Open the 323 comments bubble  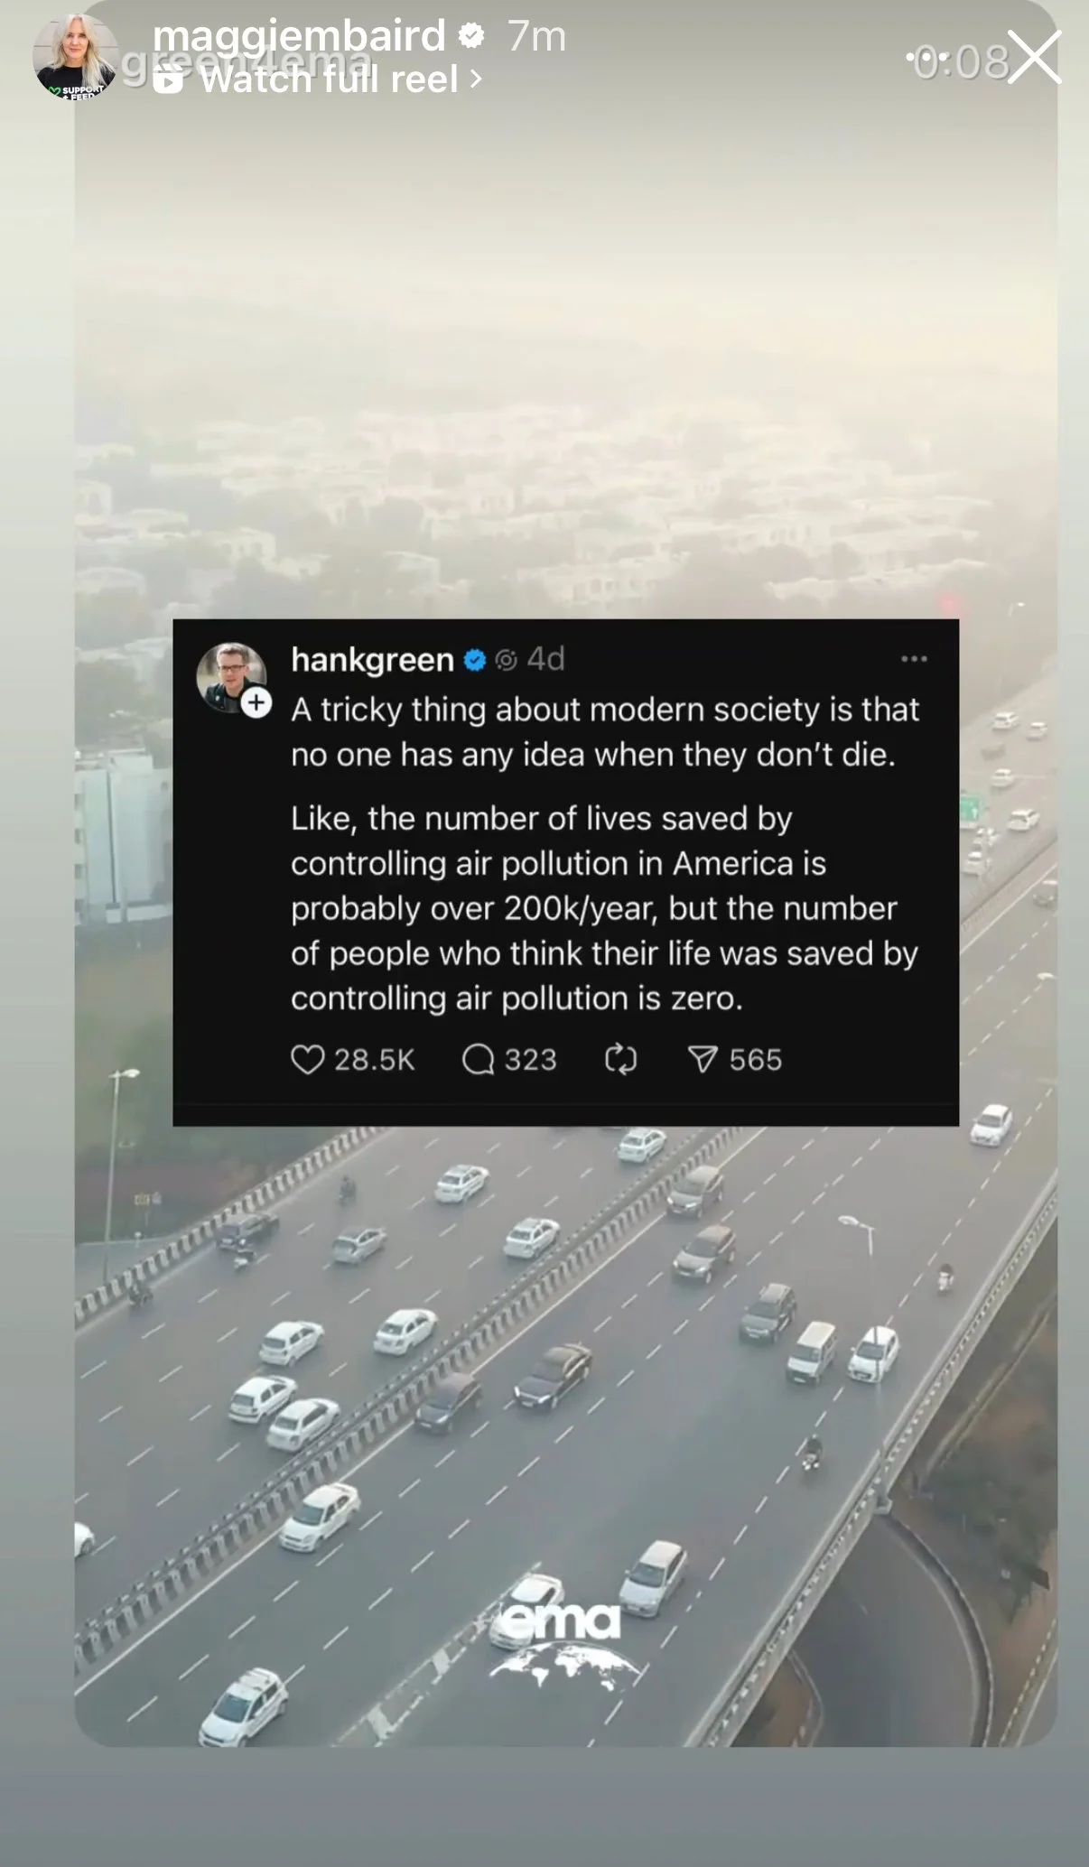tap(478, 1059)
